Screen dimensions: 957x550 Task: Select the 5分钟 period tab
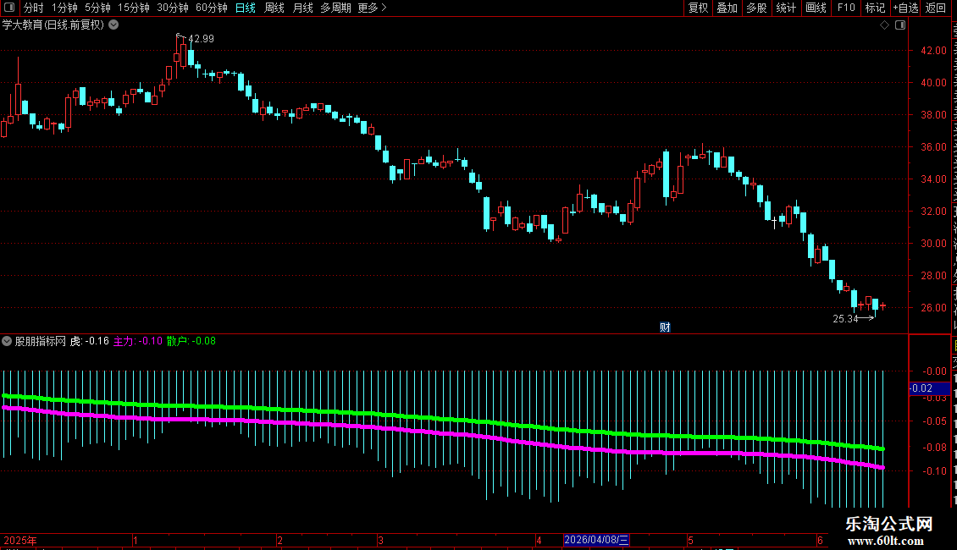97,8
